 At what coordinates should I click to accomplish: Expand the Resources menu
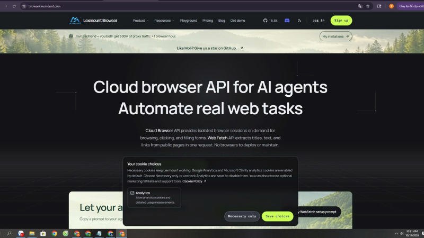[x=164, y=21]
